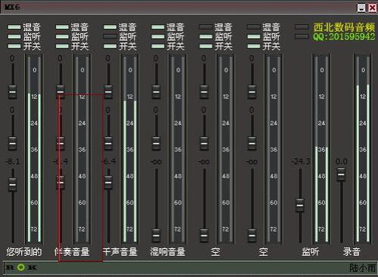Click the top small slider knob of 混响音量
This screenshot has height=277, width=378.
tap(156, 92)
